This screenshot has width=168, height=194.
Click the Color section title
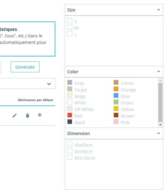pyautogui.click(x=73, y=72)
